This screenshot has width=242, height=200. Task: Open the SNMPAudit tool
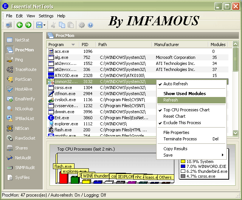point(21,168)
